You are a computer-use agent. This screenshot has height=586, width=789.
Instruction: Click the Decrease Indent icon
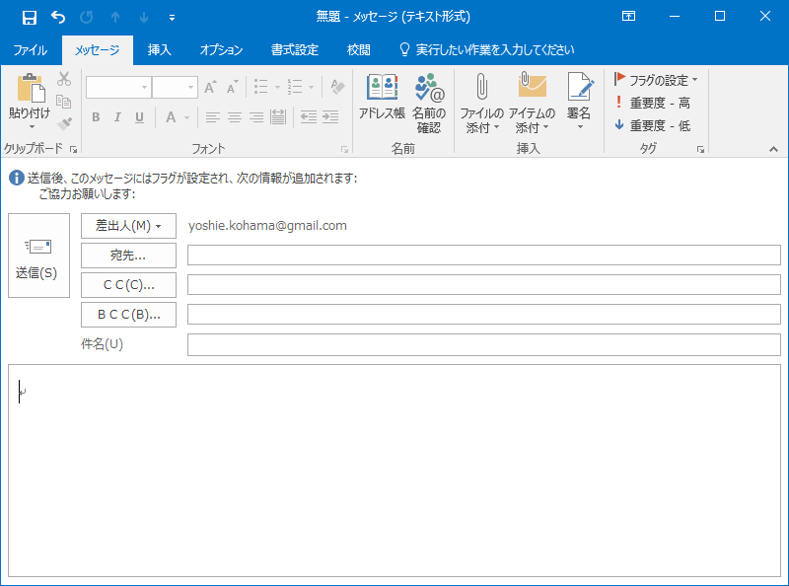[x=309, y=117]
